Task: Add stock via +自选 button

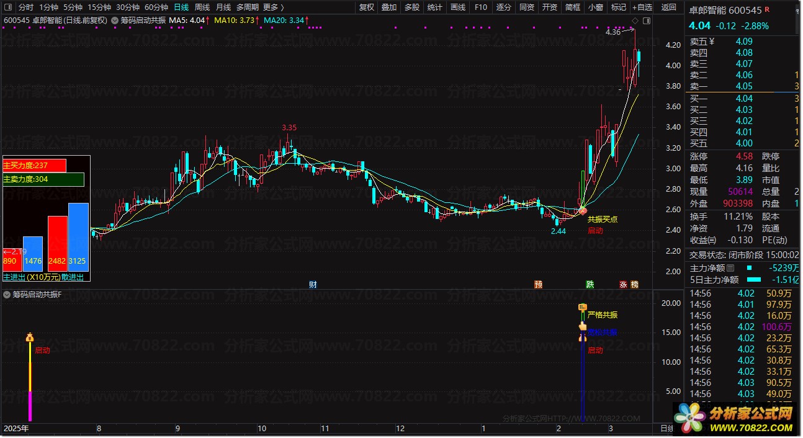Action: [x=642, y=7]
